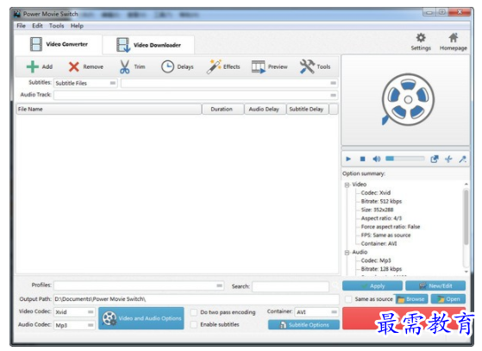Open the Profiles dropdown
The height and width of the screenshot is (351, 482).
(139, 285)
